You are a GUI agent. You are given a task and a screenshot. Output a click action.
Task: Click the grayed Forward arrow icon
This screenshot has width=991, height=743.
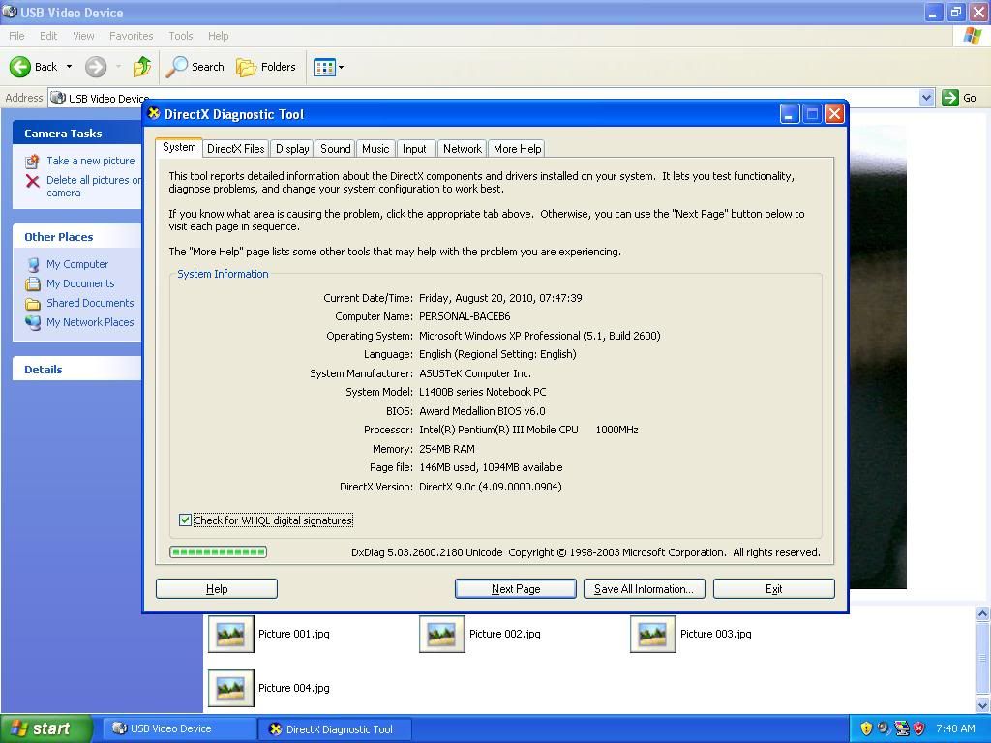point(96,67)
